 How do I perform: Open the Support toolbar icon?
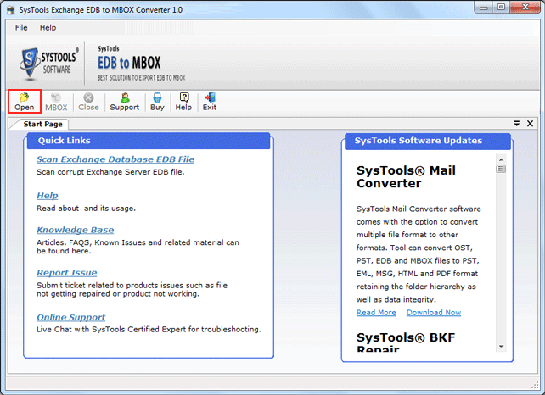125,102
